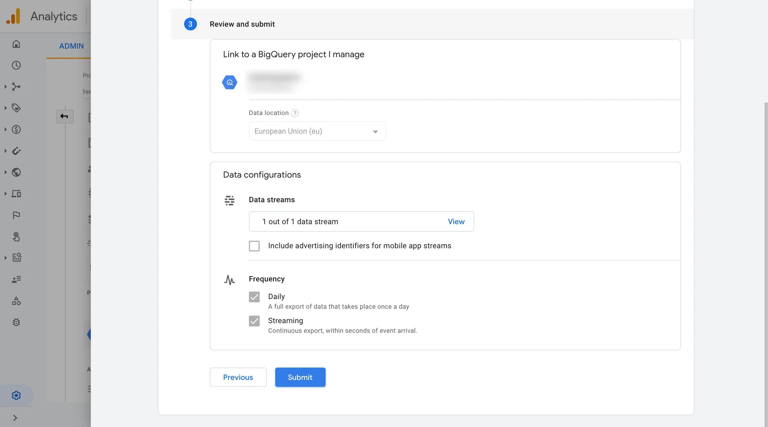768x427 pixels.
Task: Click the globe icon in the sidebar
Action: 16,172
